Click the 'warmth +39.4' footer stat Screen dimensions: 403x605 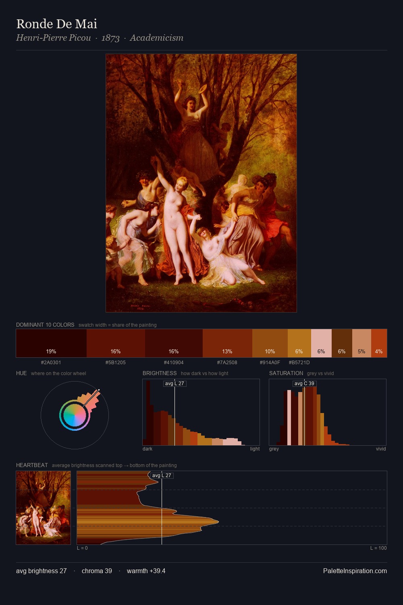[146, 571]
